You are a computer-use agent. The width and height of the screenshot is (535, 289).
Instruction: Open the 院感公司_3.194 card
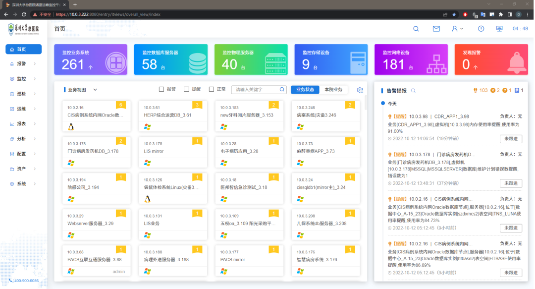97,188
